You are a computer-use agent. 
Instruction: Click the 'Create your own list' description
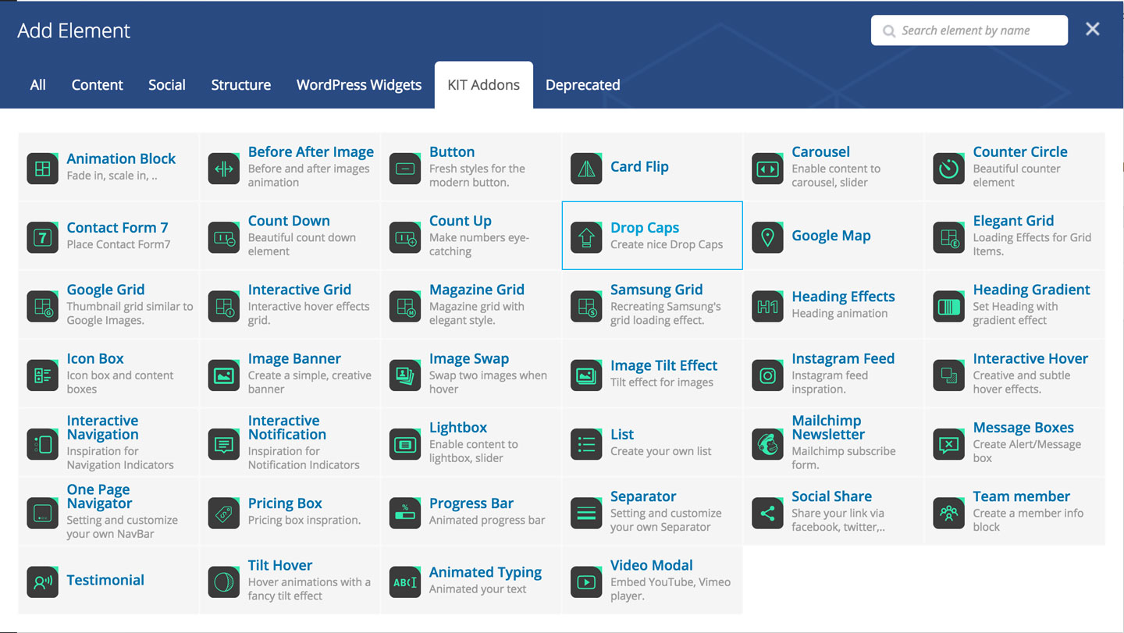(661, 451)
